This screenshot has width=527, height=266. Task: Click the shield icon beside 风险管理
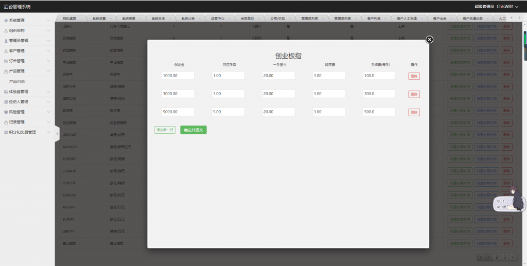pos(6,112)
